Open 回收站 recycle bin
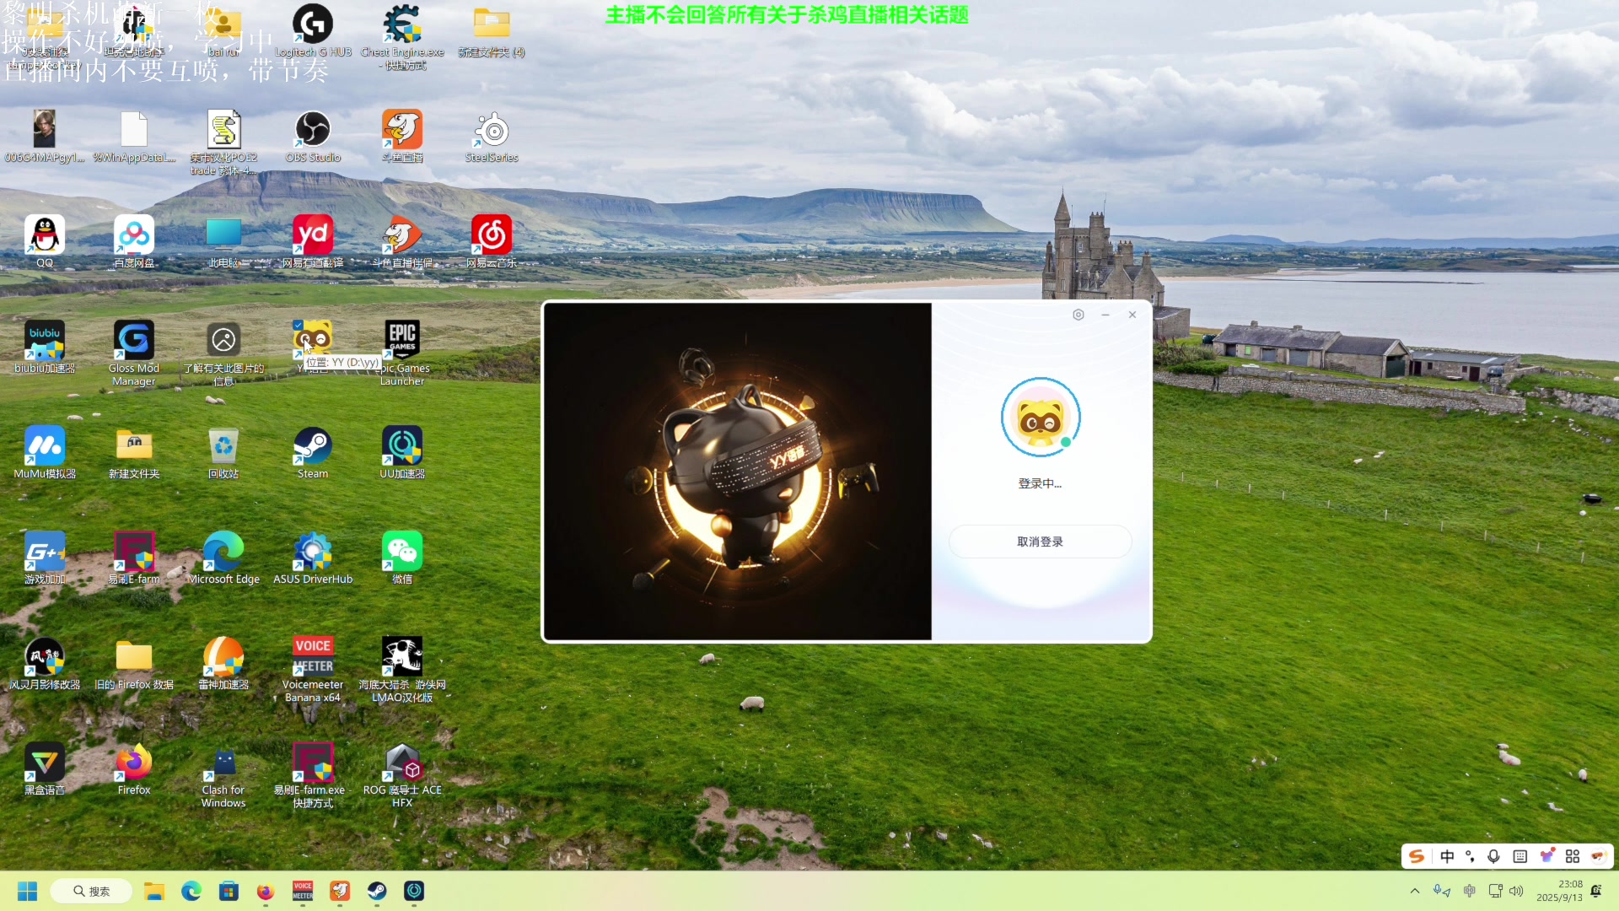 [223, 452]
